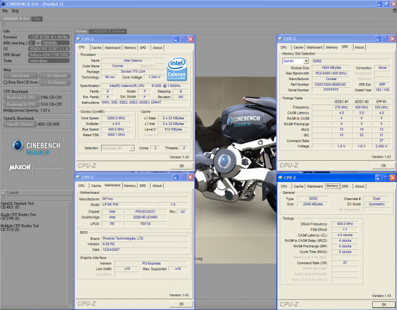Open the File menu
397x310 pixels.
click(x=5, y=11)
